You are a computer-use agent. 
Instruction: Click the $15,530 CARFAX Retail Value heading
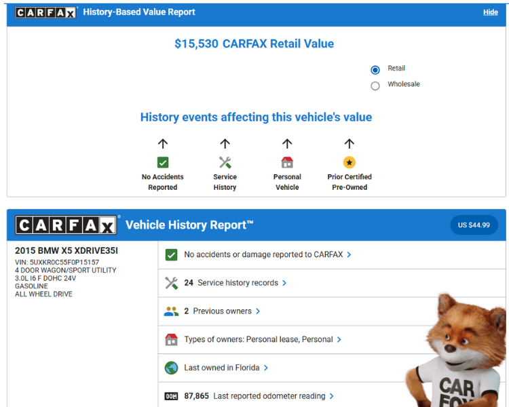(x=254, y=43)
